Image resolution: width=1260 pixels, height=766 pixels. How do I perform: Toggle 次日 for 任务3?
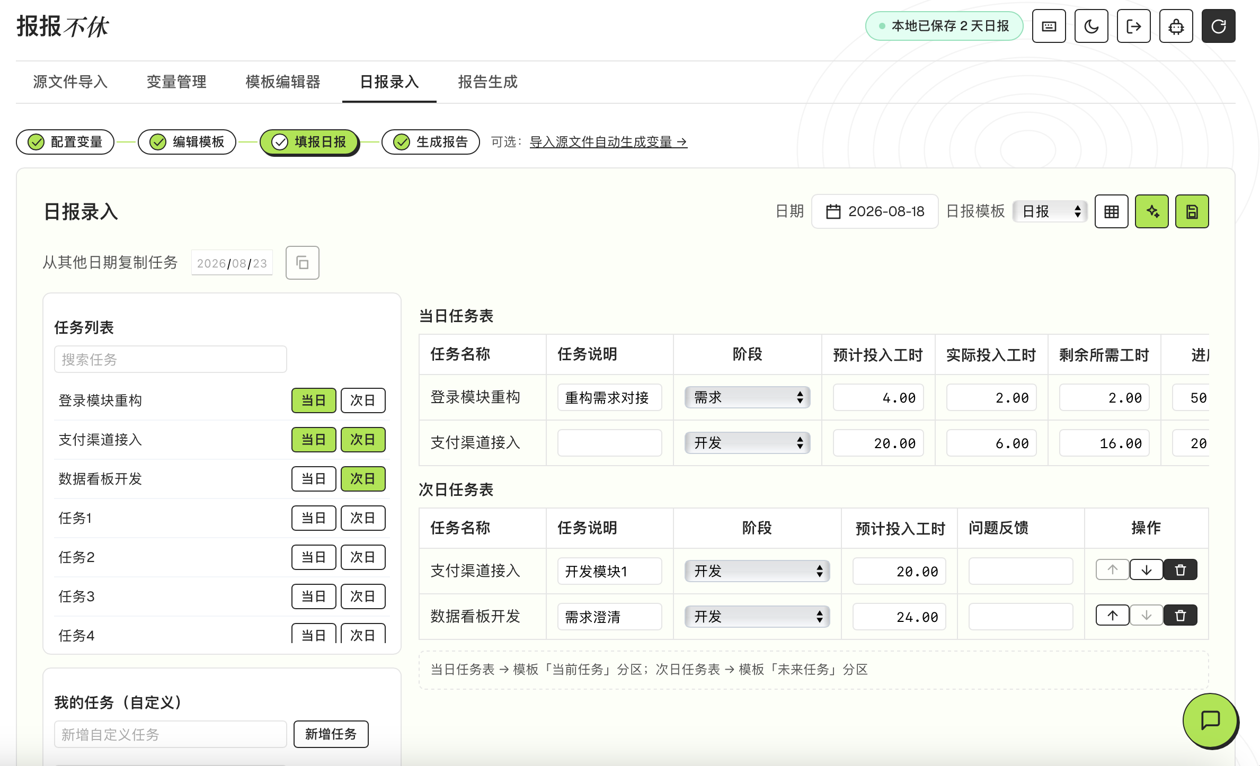point(362,596)
